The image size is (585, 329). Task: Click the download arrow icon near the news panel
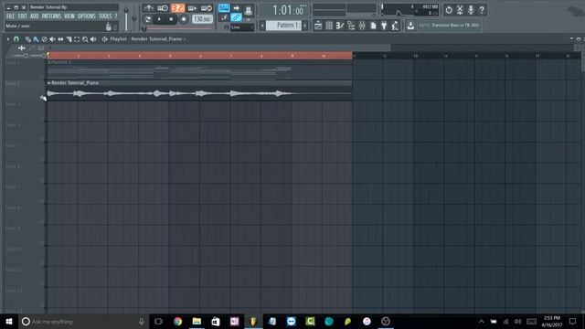click(410, 26)
